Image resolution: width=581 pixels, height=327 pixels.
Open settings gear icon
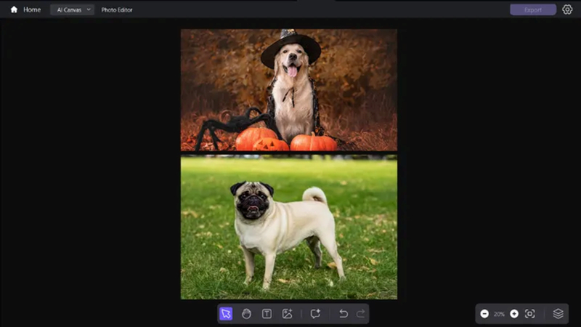567,9
